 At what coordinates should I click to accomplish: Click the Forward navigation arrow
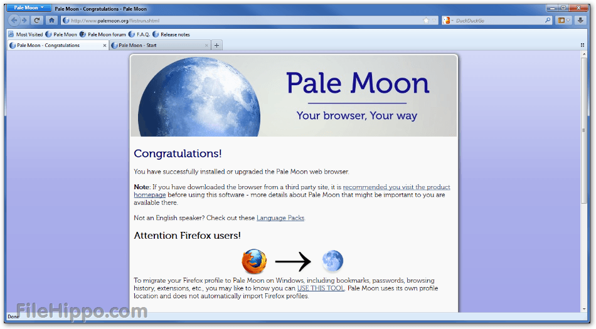point(24,20)
